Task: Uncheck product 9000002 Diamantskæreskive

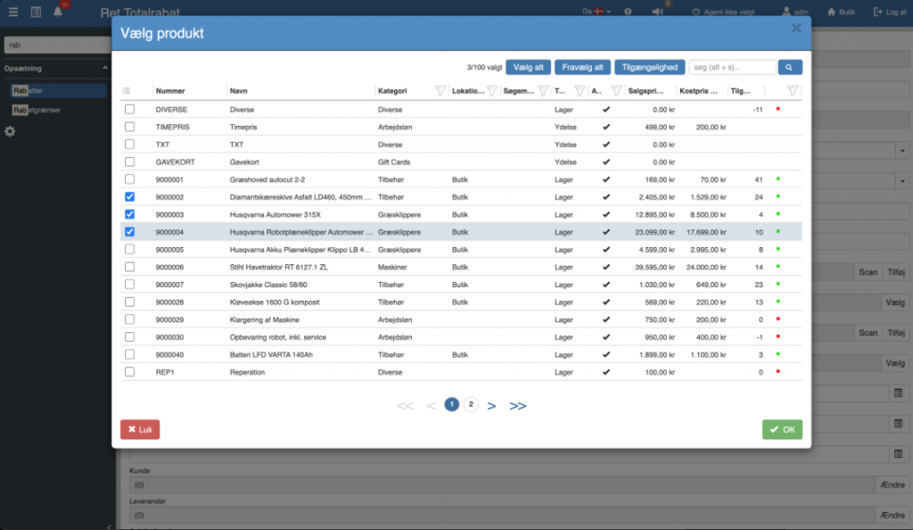Action: (129, 197)
